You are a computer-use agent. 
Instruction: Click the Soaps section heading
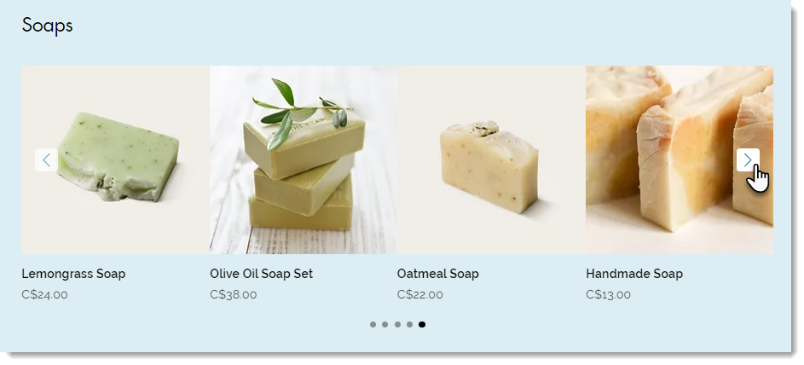click(47, 25)
